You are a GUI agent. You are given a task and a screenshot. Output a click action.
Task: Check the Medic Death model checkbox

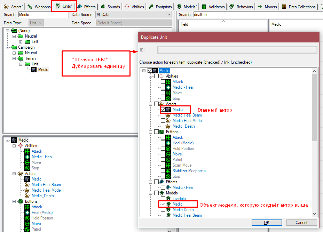163,210
